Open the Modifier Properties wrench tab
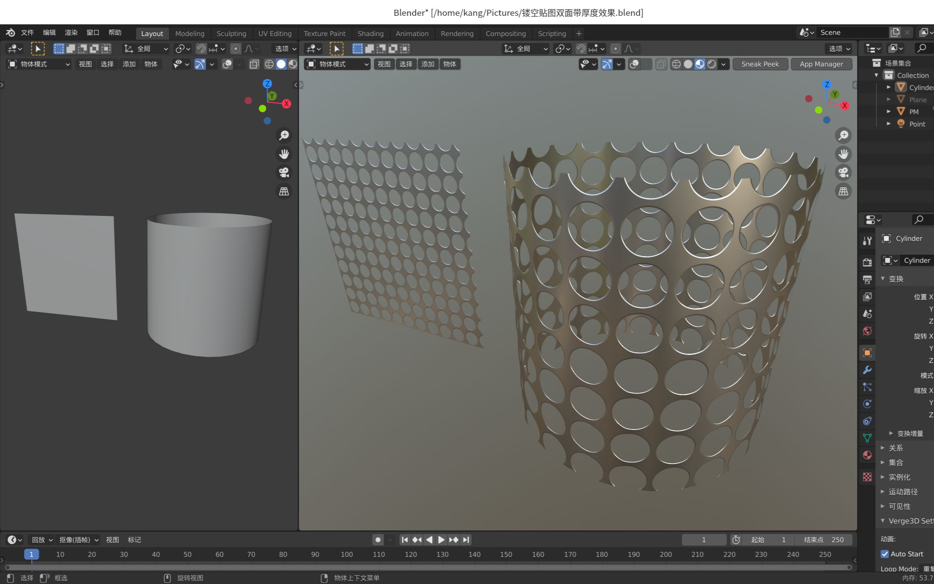The image size is (934, 584). coord(867,370)
